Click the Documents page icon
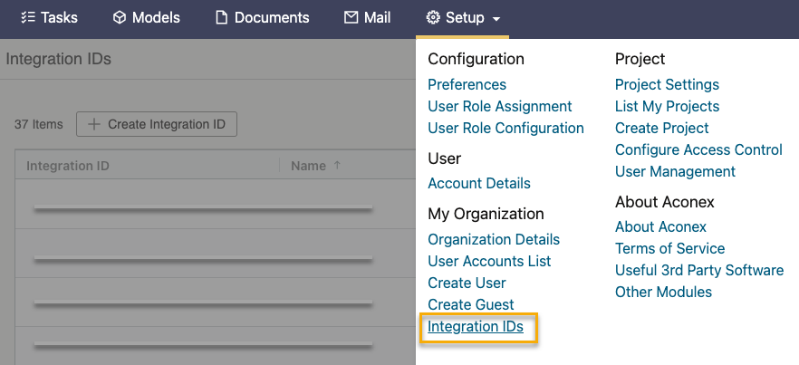 click(x=221, y=18)
